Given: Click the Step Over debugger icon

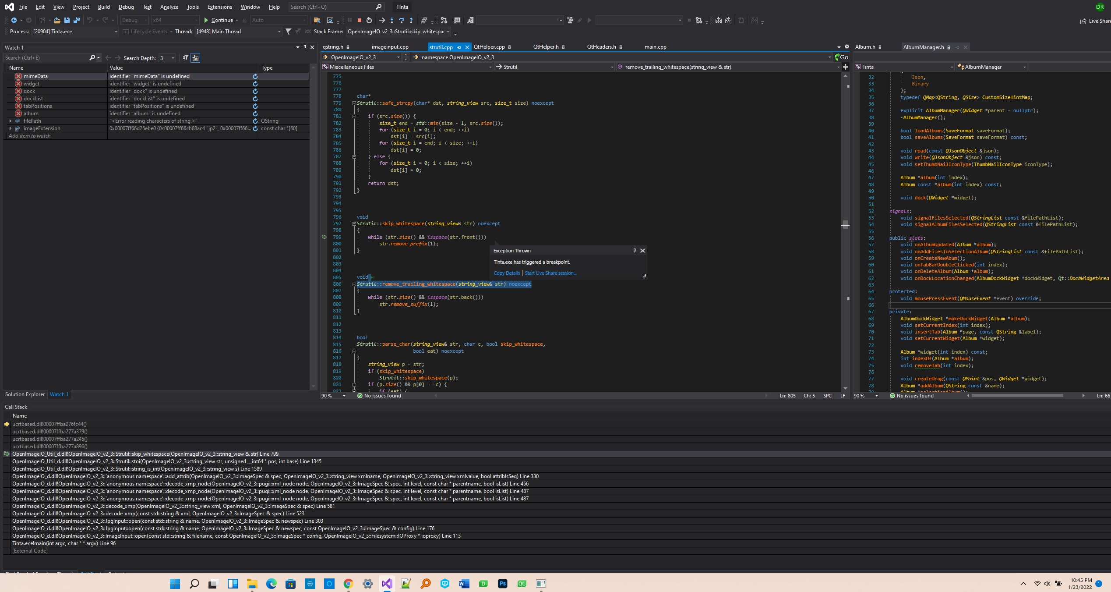Looking at the screenshot, I should tap(402, 20).
